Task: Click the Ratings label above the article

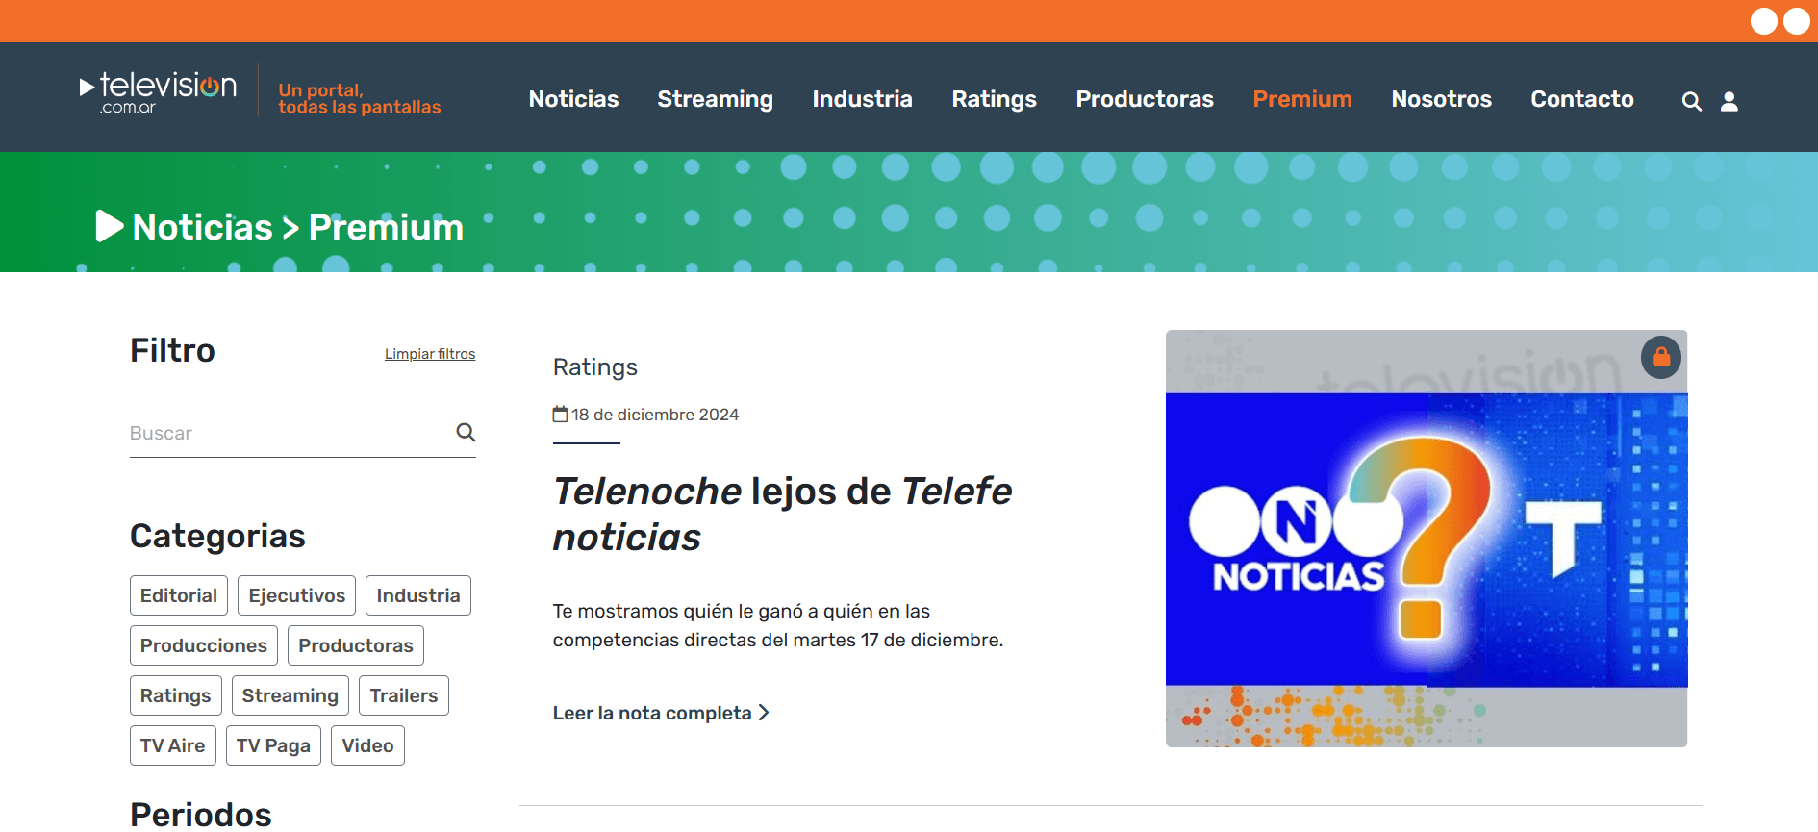Action: 595,367
